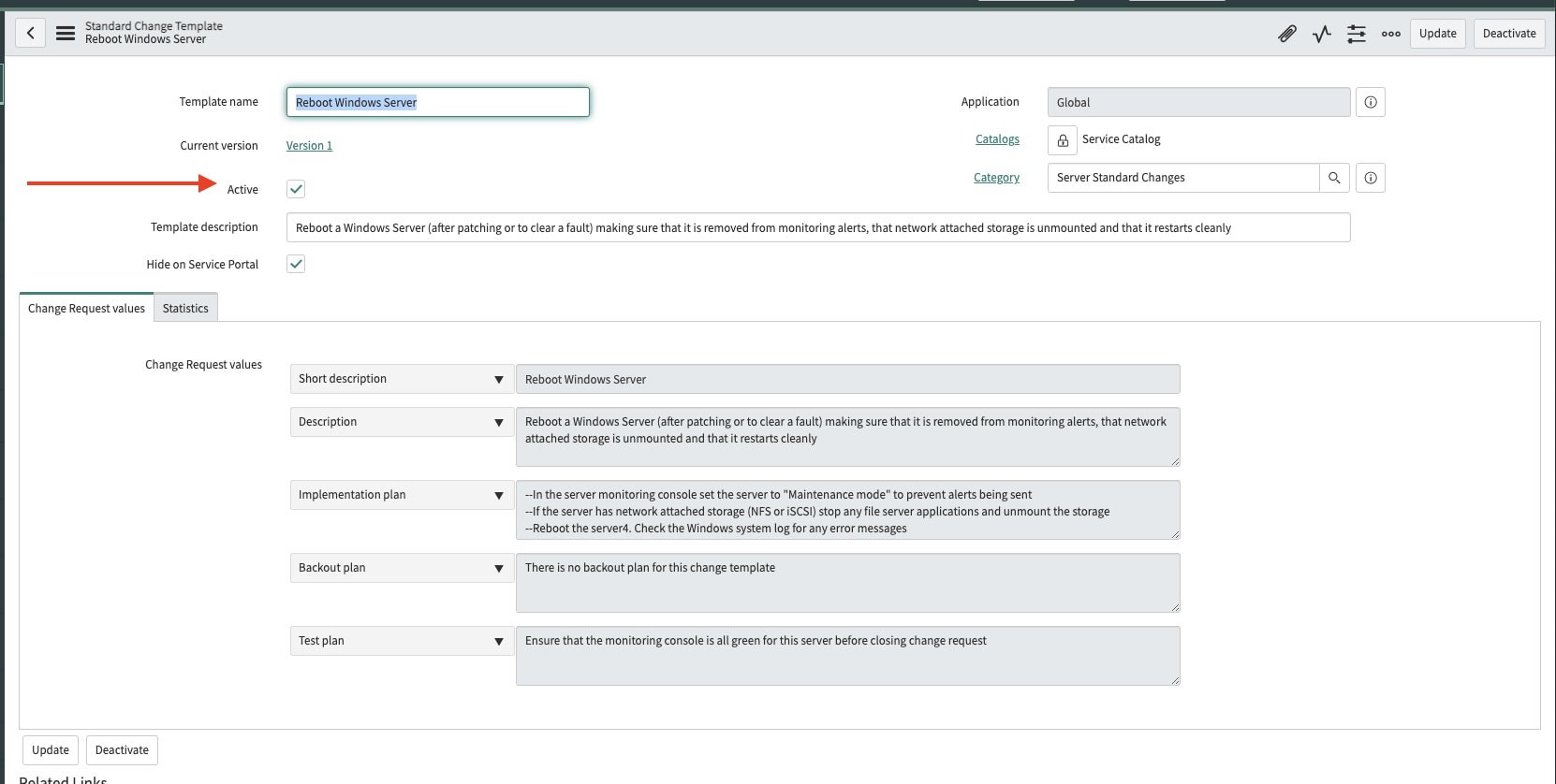This screenshot has width=1556, height=784.
Task: Open the Category label link
Action: pyautogui.click(x=996, y=178)
